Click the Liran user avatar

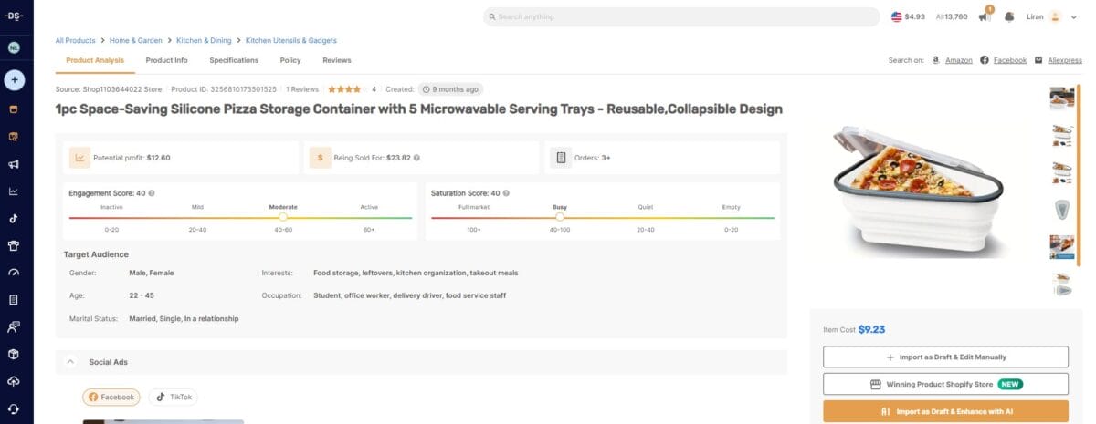(x=1055, y=16)
